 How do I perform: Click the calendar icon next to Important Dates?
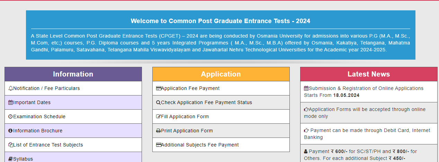11,103
